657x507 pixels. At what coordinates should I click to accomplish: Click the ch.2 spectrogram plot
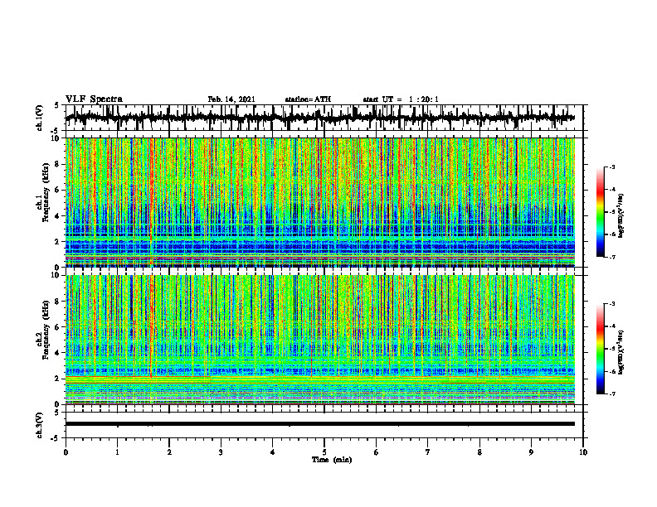click(x=320, y=340)
